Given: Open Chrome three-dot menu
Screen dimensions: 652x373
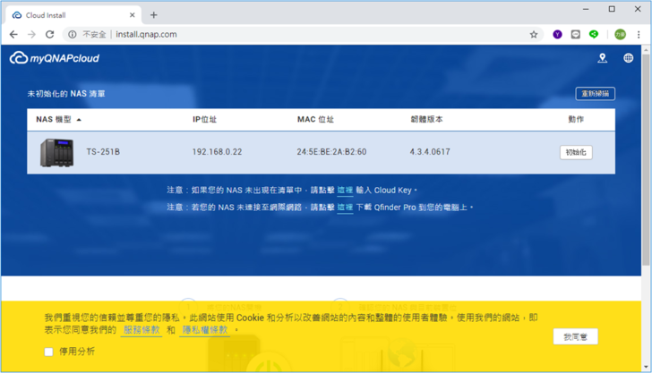Looking at the screenshot, I should pyautogui.click(x=639, y=35).
